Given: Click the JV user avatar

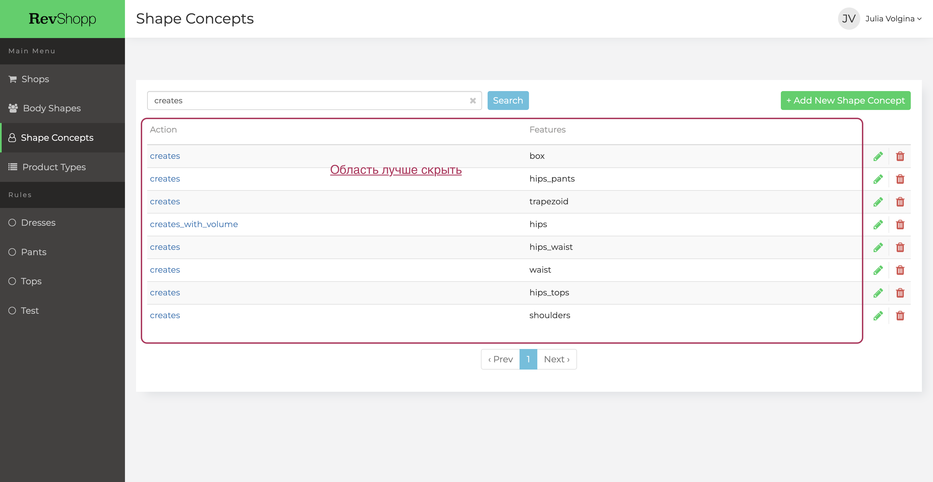Looking at the screenshot, I should [849, 19].
